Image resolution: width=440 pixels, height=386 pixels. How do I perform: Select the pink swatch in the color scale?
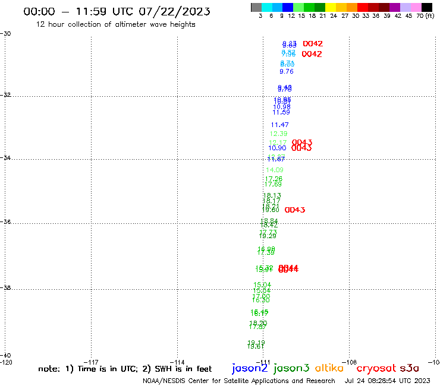pos(416,7)
